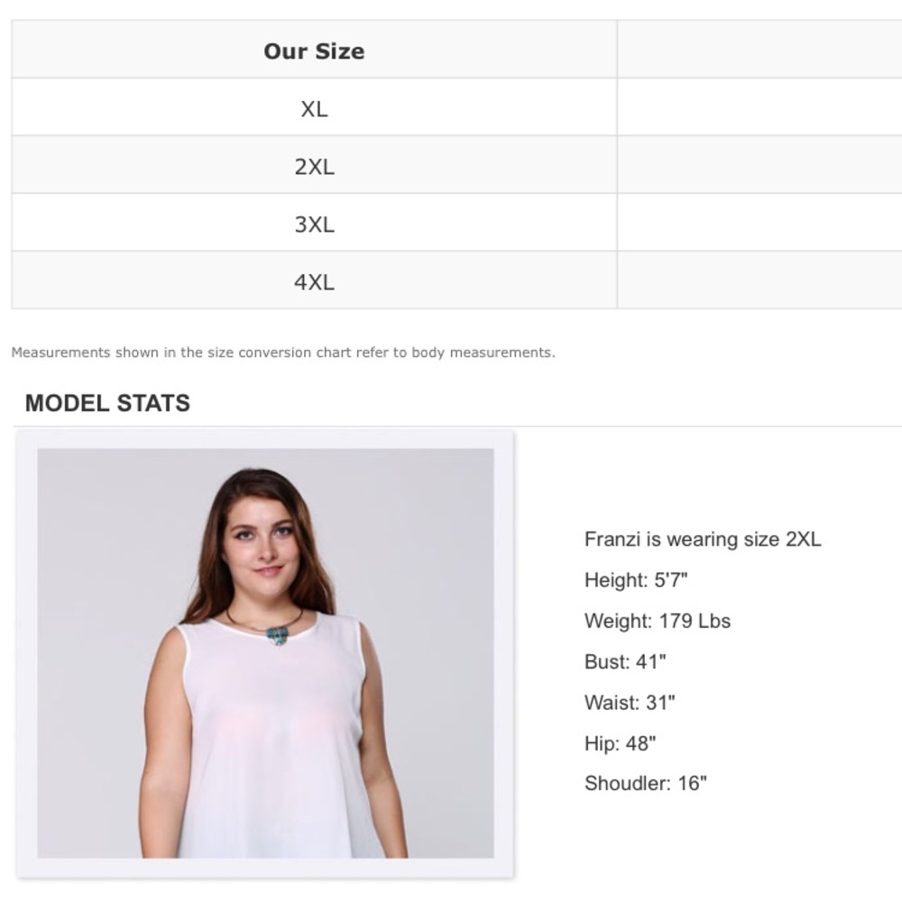Click the empty cell right of 2XL
Image resolution: width=902 pixels, height=902 pixels.
coord(759,167)
